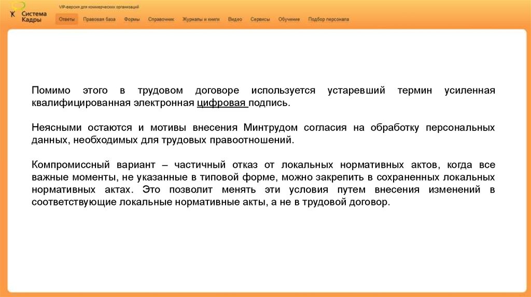Select the Видео menu item

point(235,19)
